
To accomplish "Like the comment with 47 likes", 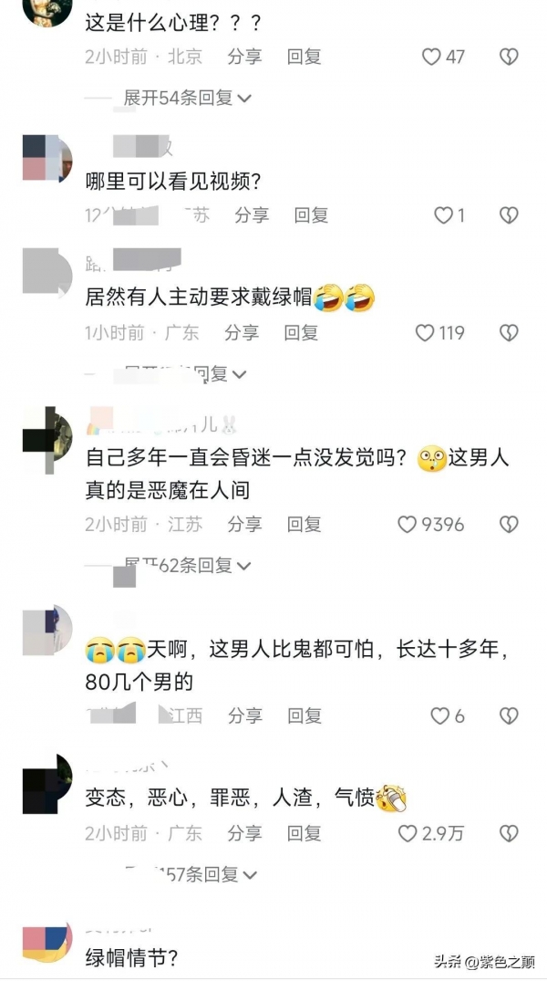I will pos(431,57).
